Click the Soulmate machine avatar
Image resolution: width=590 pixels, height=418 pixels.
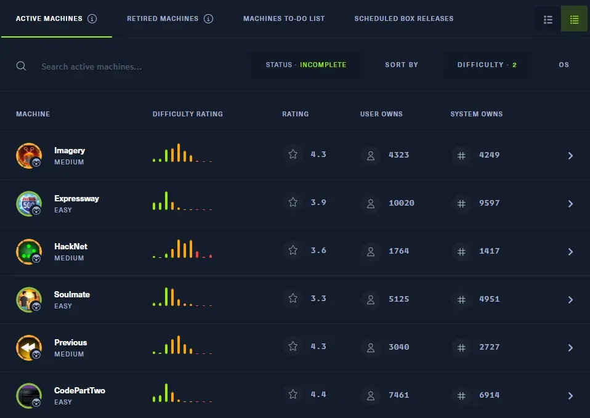click(29, 300)
